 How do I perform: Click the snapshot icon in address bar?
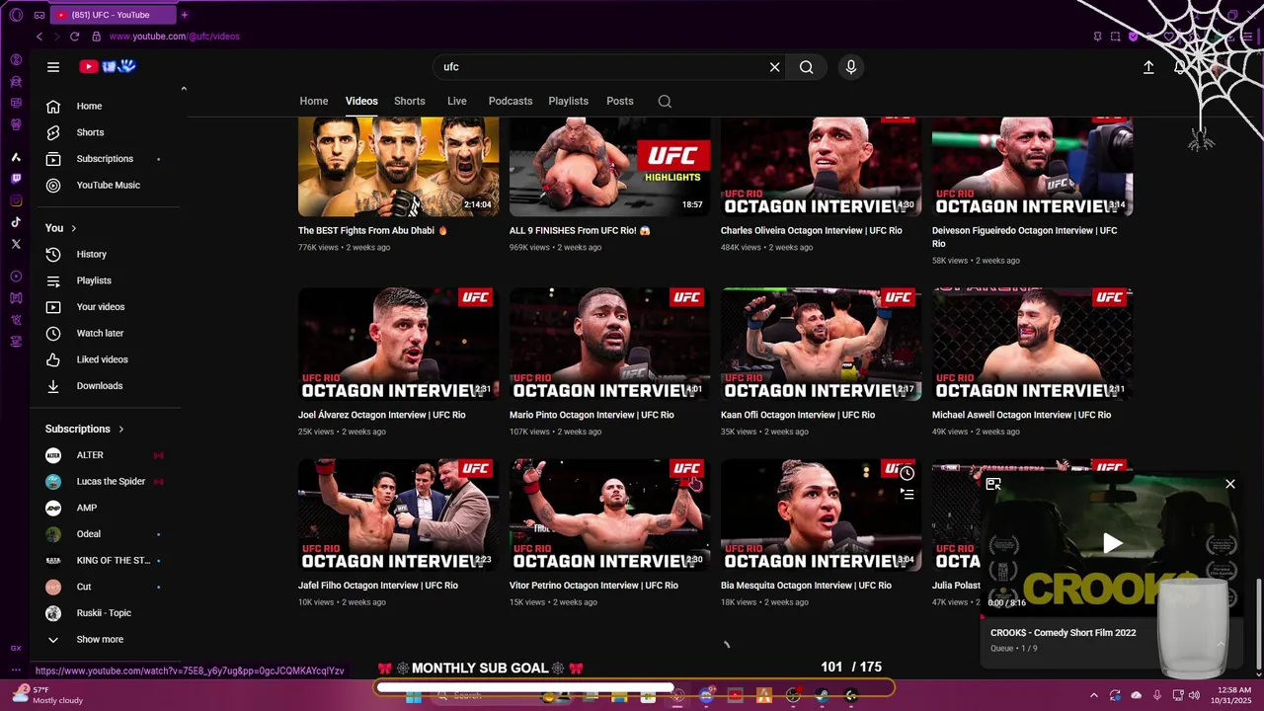[1115, 37]
